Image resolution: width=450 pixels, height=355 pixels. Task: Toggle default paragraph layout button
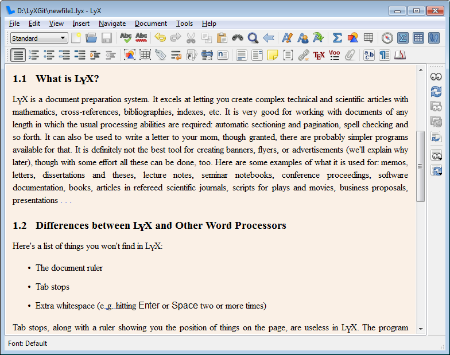pyautogui.click(x=18, y=55)
